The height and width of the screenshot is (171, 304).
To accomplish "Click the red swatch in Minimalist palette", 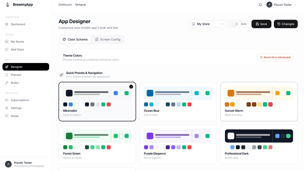I will coord(109,105).
